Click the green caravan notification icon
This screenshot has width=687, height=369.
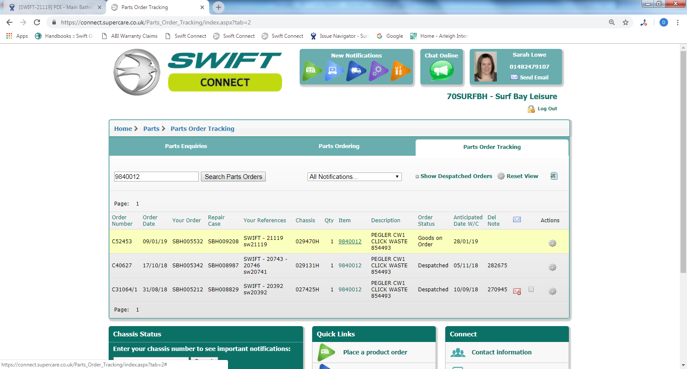312,71
